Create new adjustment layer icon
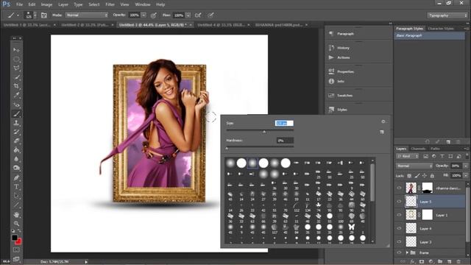This screenshot has width=471, height=265. point(431,262)
